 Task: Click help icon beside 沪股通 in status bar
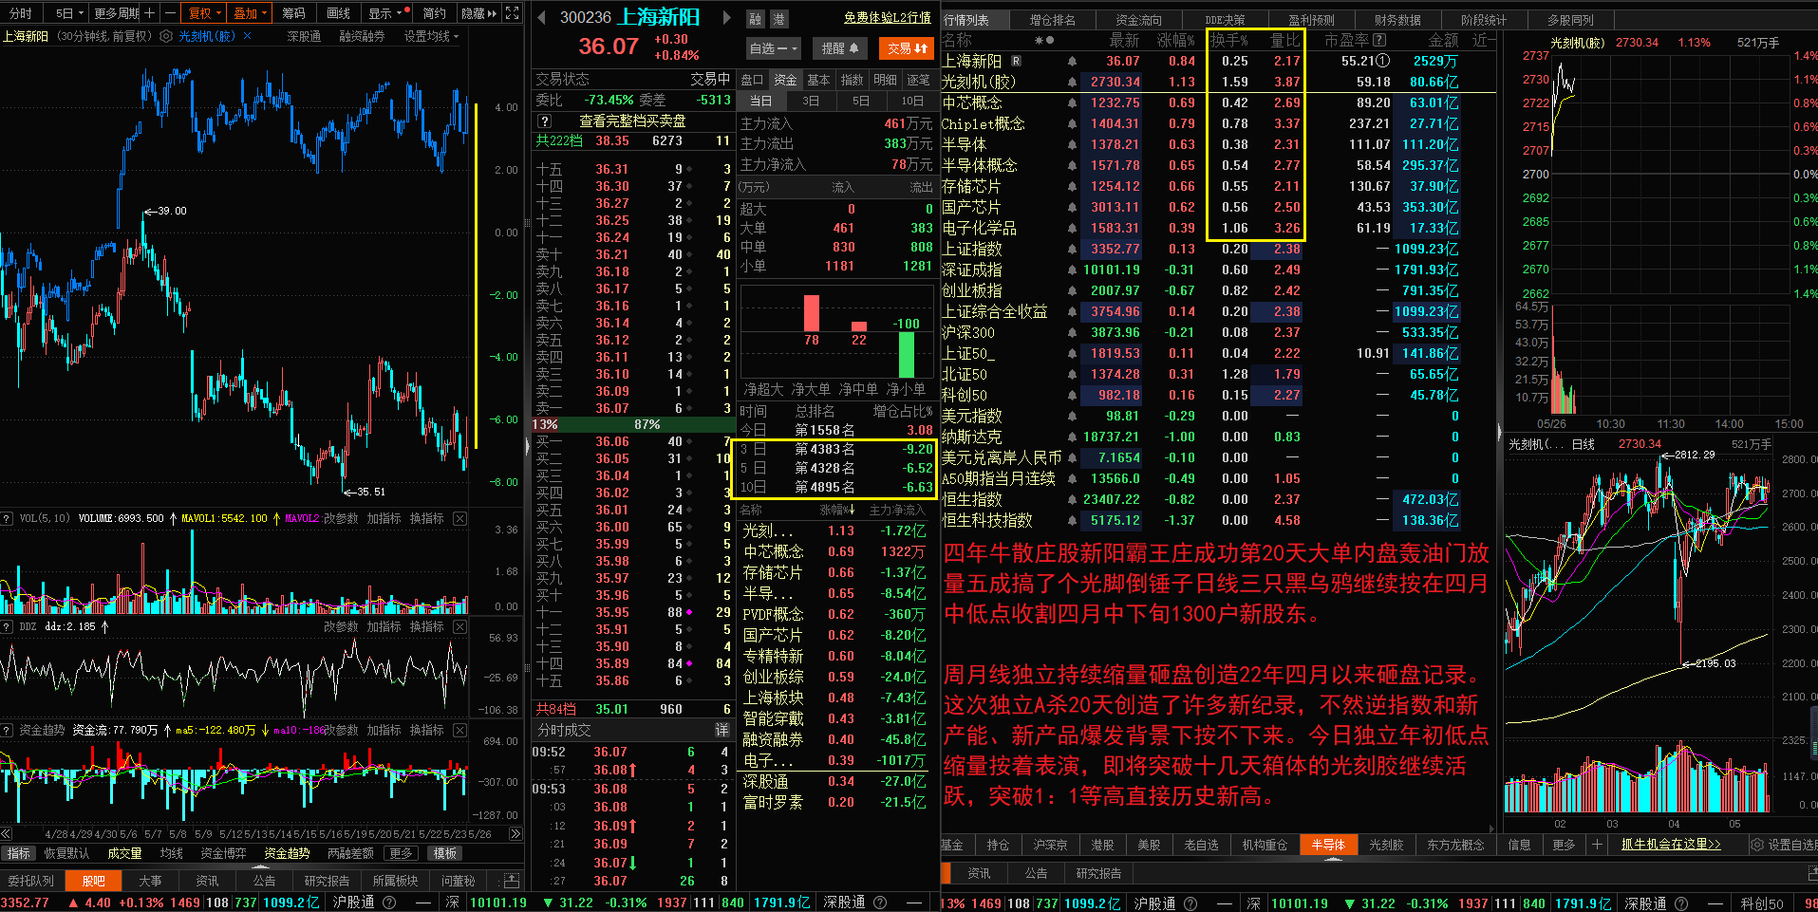pos(388,903)
